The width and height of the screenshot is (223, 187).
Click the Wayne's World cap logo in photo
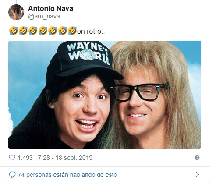point(88,53)
